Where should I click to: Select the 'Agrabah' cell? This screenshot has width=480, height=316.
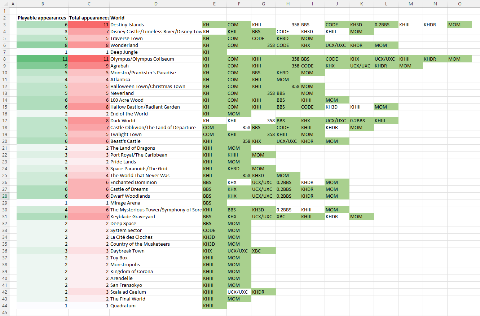click(156, 66)
